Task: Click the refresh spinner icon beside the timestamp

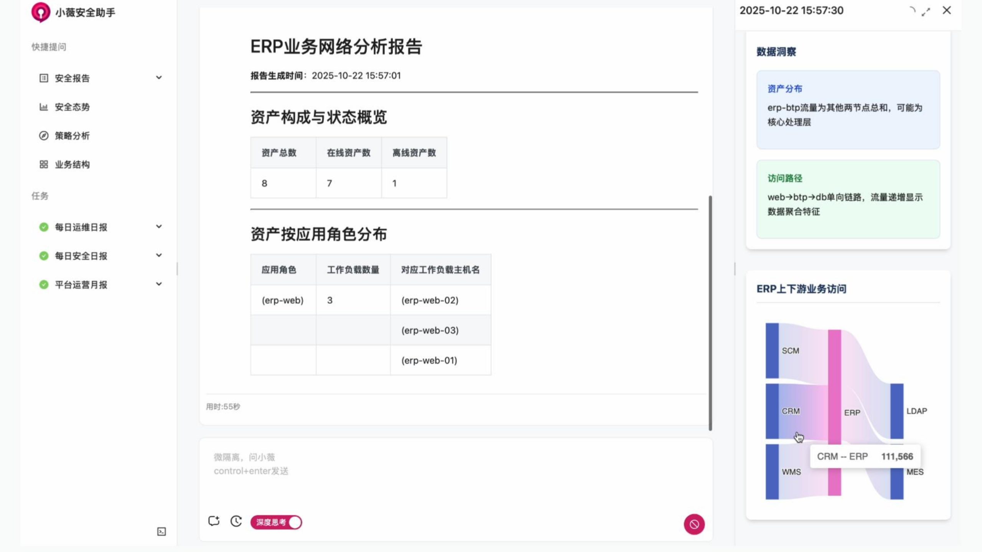Action: point(912,10)
